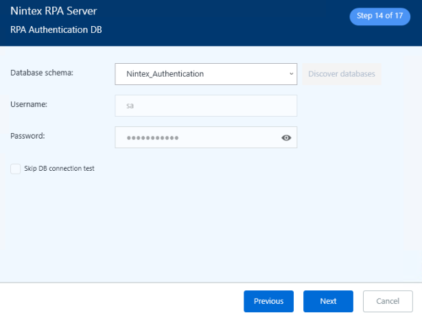Click the Step 14 of 17 badge
This screenshot has width=422, height=319.
coord(380,15)
